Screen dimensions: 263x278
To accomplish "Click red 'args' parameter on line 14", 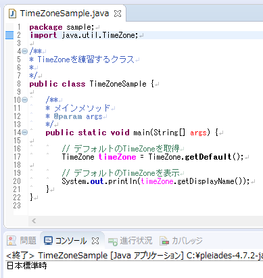I will pyautogui.click(x=198, y=133).
